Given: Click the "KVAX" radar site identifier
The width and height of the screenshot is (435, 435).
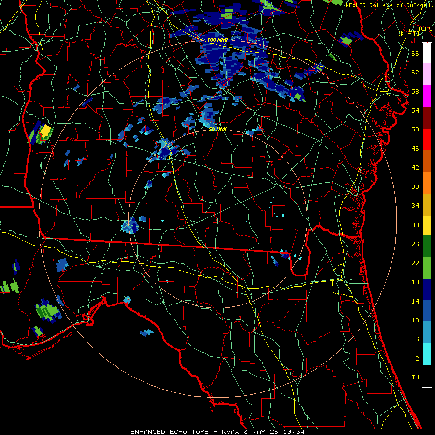Looking at the screenshot, I should [x=231, y=432].
